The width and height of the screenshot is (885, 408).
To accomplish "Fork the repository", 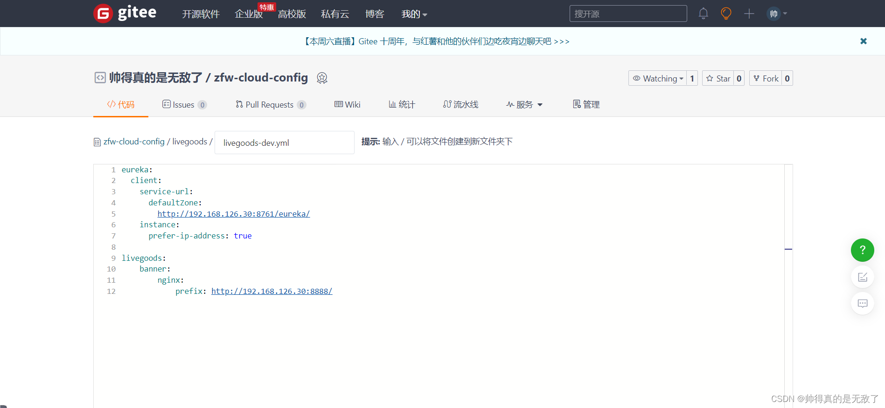I will click(766, 78).
